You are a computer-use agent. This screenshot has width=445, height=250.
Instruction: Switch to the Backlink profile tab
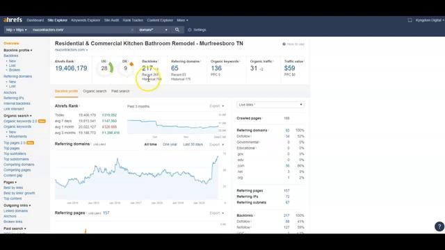tap(66, 91)
